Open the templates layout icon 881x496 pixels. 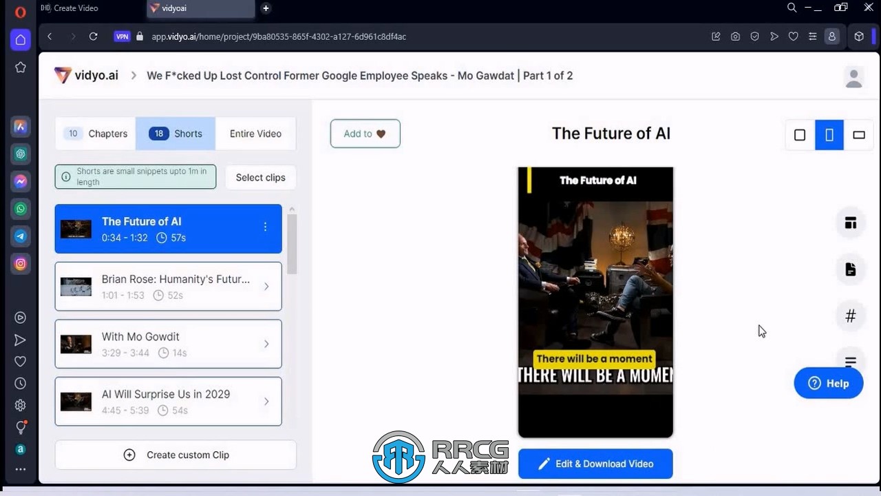[851, 223]
